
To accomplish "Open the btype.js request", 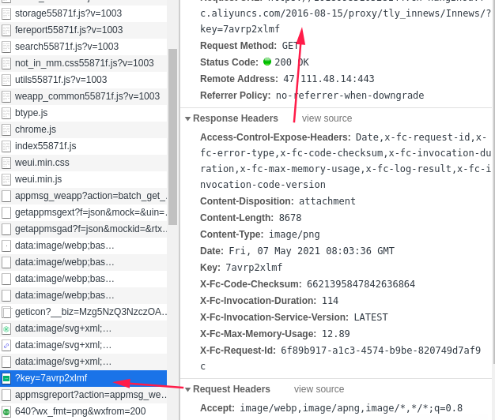I will pyautogui.click(x=84, y=113).
